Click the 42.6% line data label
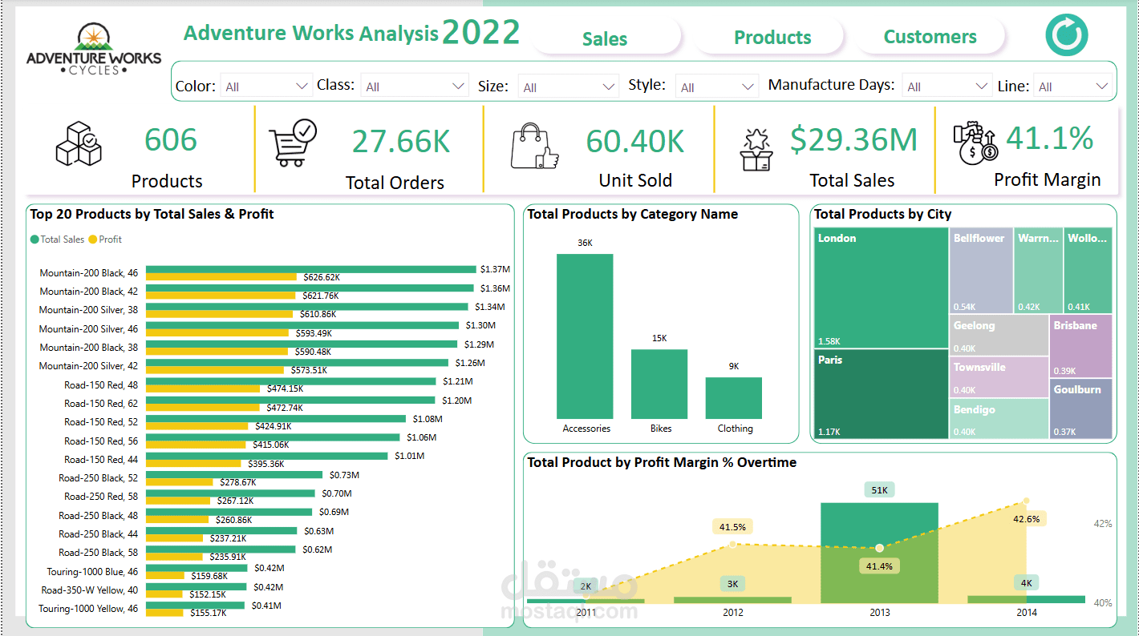This screenshot has height=636, width=1139. pos(1026,519)
